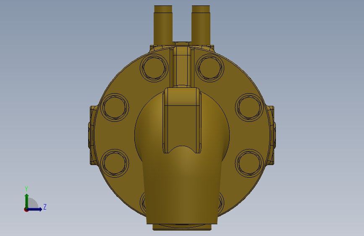
Task: Select the narrow vertical stem above the bracket
Action: pyautogui.click(x=182, y=66)
